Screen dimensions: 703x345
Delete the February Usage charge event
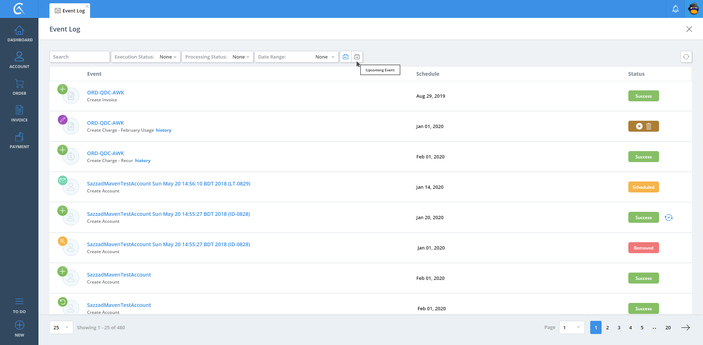[x=649, y=126]
